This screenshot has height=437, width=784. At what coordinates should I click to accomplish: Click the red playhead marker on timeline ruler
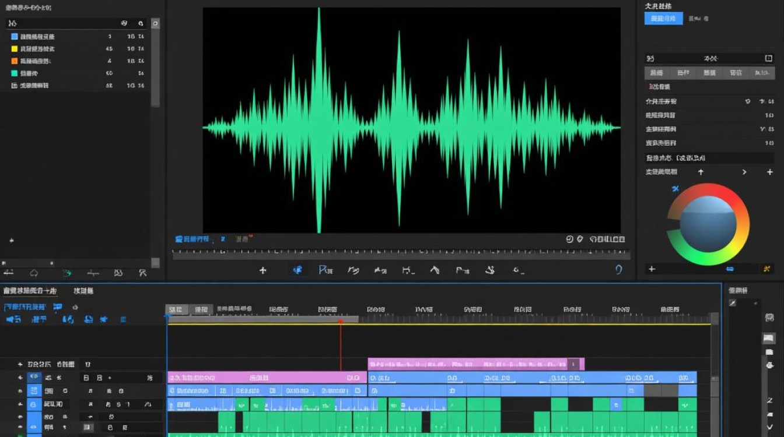point(341,321)
